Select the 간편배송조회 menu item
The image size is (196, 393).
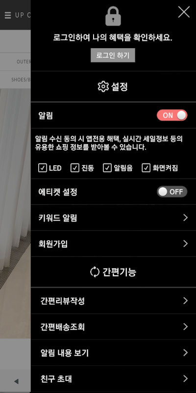pos(114,327)
